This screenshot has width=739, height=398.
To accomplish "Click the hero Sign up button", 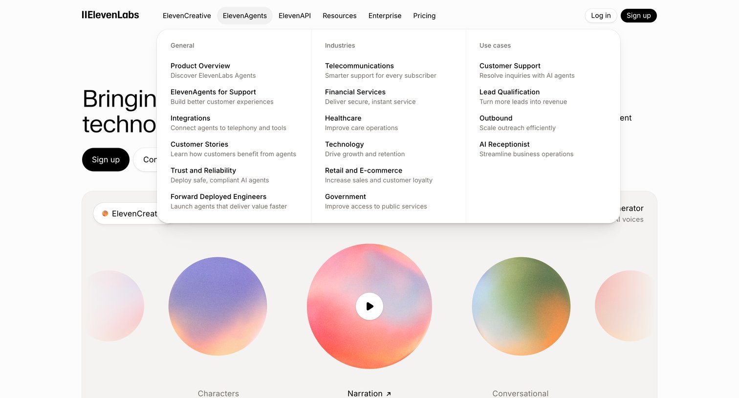I will pos(106,159).
